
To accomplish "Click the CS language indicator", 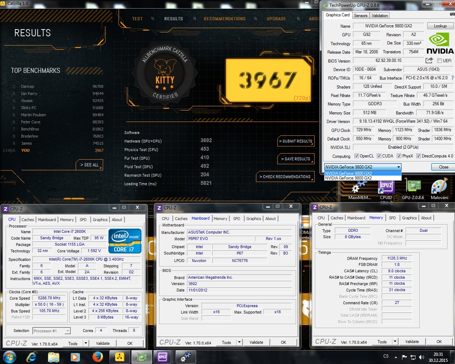I will [386, 356].
